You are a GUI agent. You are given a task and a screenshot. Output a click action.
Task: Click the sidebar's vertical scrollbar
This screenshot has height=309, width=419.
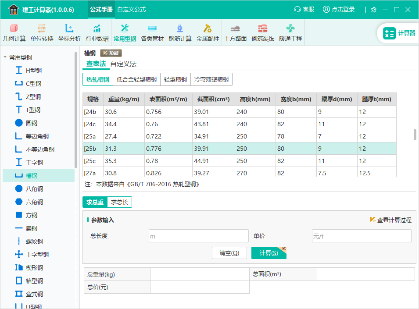76,110
